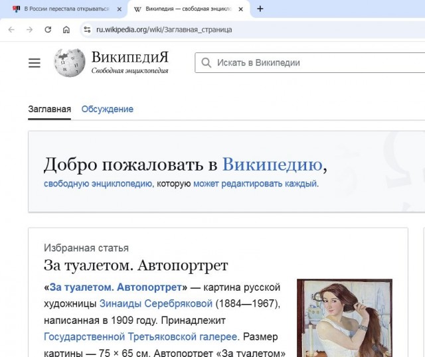Viewport: 425px width, 357px height.
Task: Select the Заглавная page tab
Action: [x=50, y=109]
